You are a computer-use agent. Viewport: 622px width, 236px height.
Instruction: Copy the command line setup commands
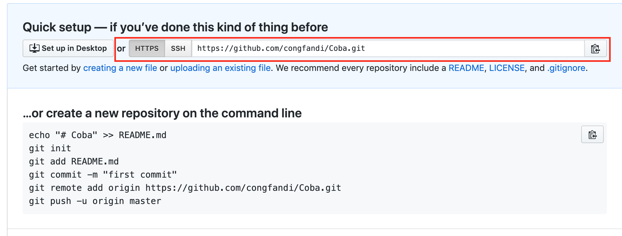[592, 135]
